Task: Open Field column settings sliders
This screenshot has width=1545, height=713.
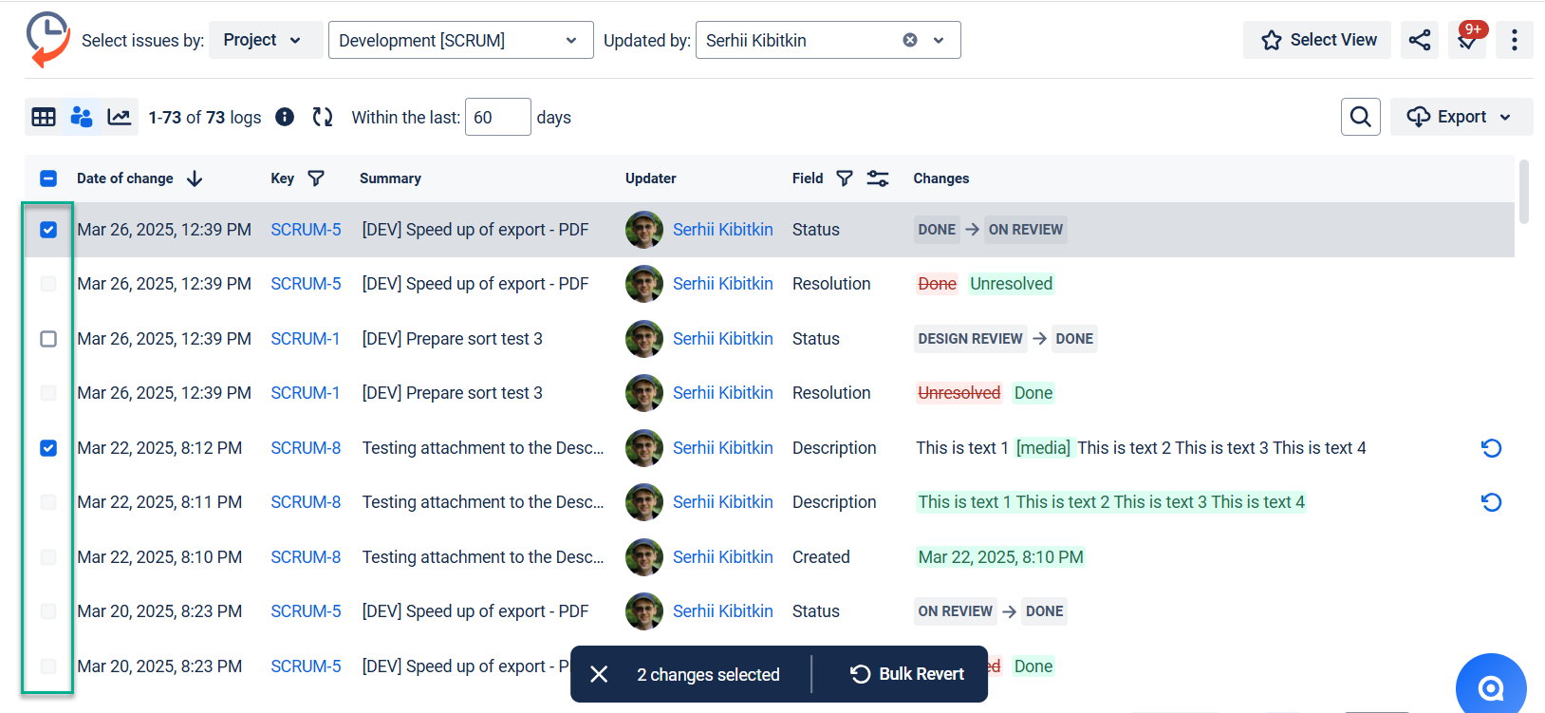Action: click(878, 178)
